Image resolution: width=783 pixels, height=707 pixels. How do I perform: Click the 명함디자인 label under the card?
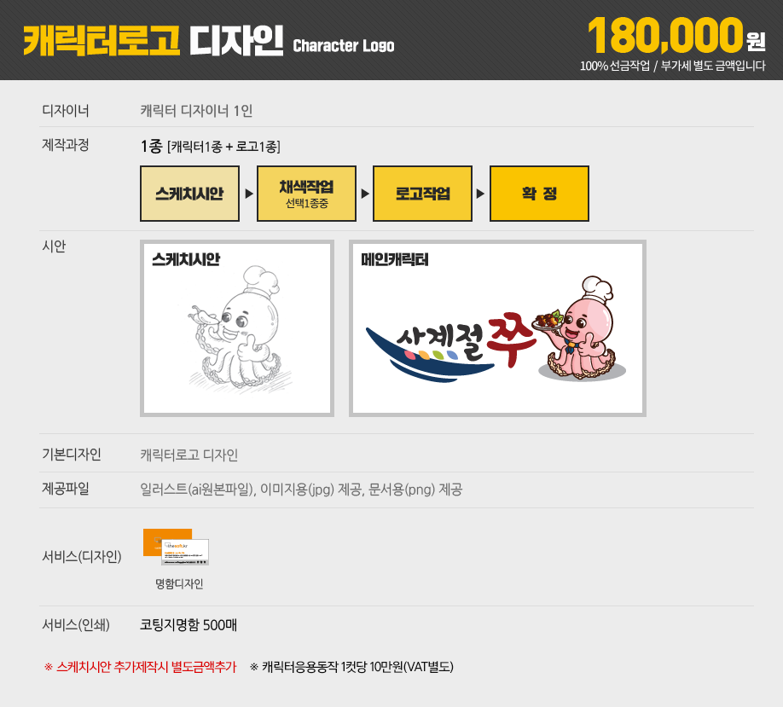click(179, 583)
